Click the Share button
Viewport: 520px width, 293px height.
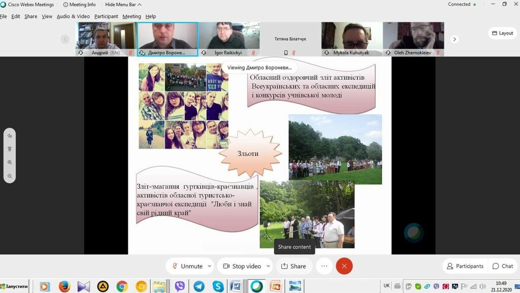(x=294, y=266)
